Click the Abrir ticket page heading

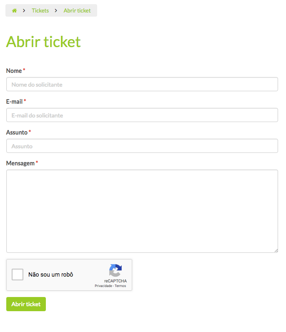[x=43, y=42]
